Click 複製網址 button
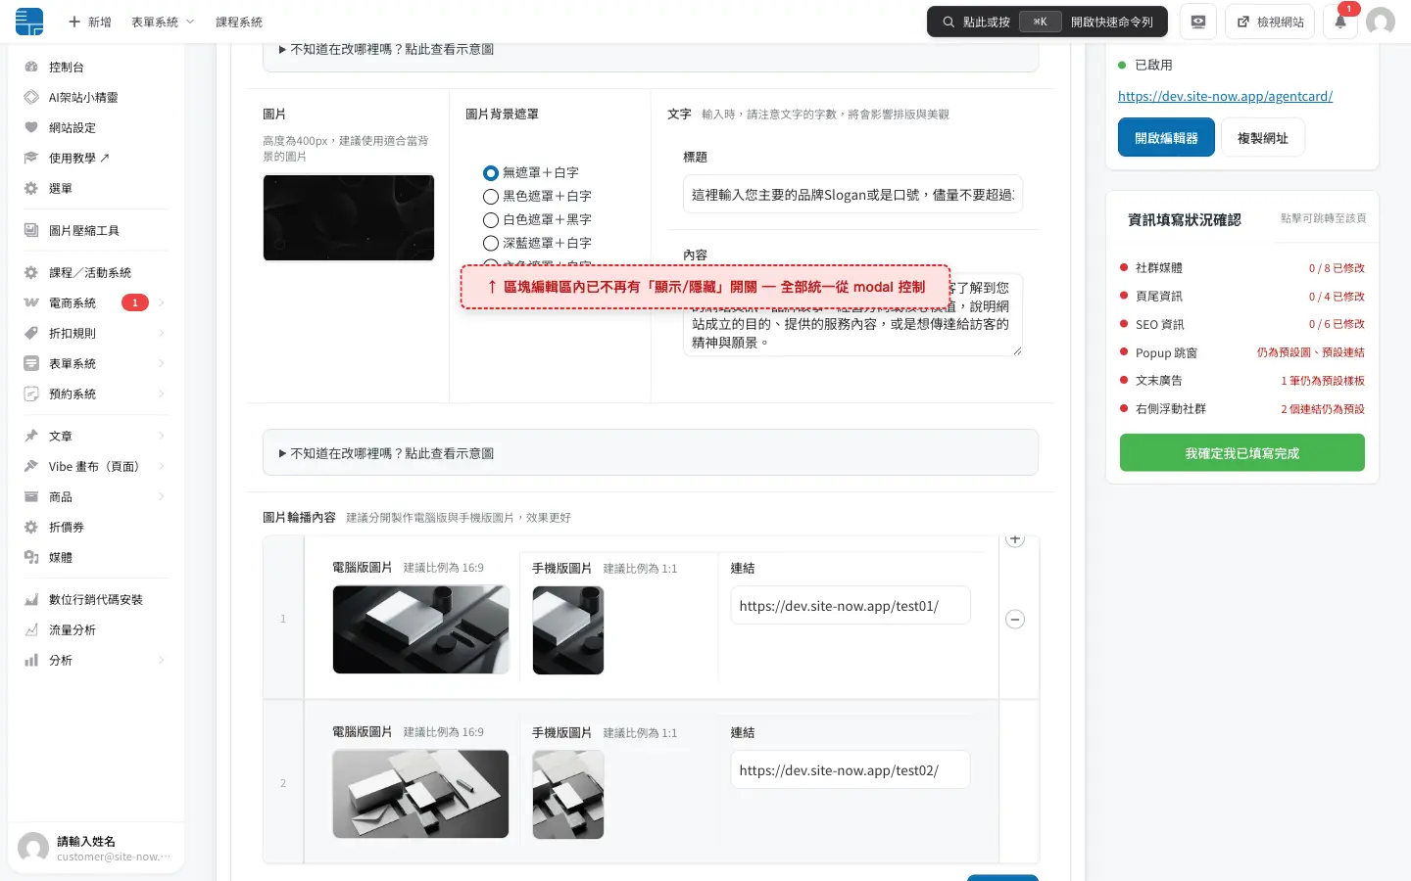 [1263, 138]
